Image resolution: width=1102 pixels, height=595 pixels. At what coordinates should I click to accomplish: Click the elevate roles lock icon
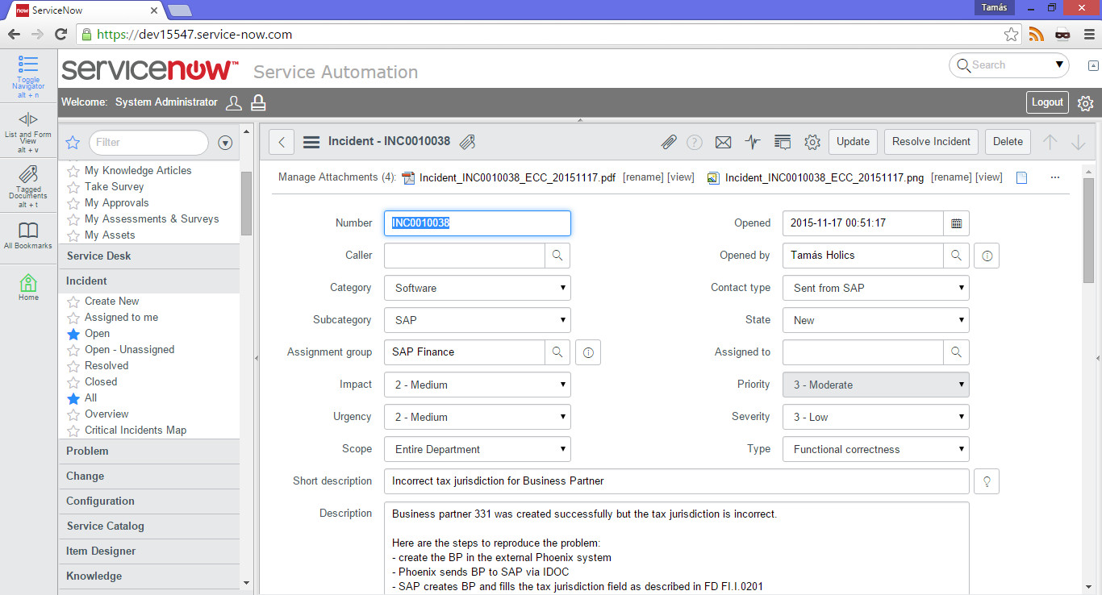pyautogui.click(x=258, y=102)
